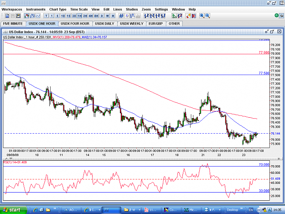Switch to USDX DAILY tab
The image size is (285, 214).
tap(104, 24)
